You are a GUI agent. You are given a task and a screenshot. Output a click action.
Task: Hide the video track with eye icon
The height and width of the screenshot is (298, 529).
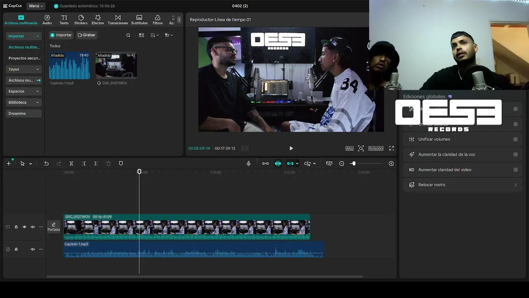coord(24,227)
